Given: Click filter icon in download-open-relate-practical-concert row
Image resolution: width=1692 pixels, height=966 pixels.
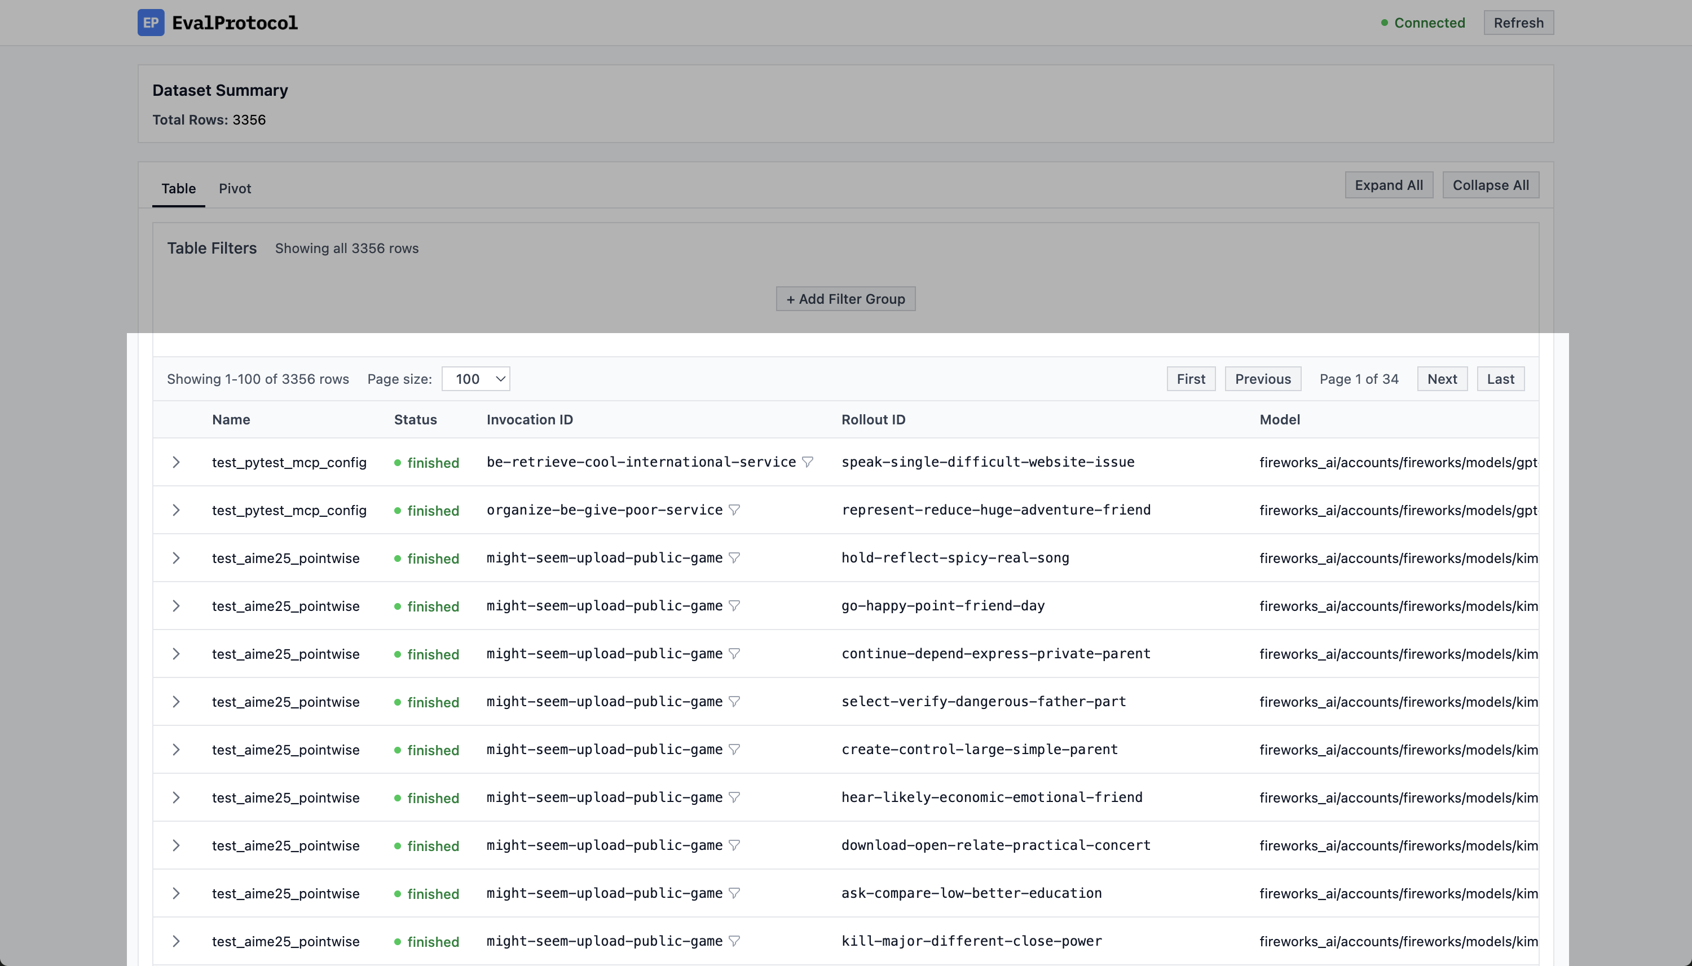Looking at the screenshot, I should tap(734, 845).
